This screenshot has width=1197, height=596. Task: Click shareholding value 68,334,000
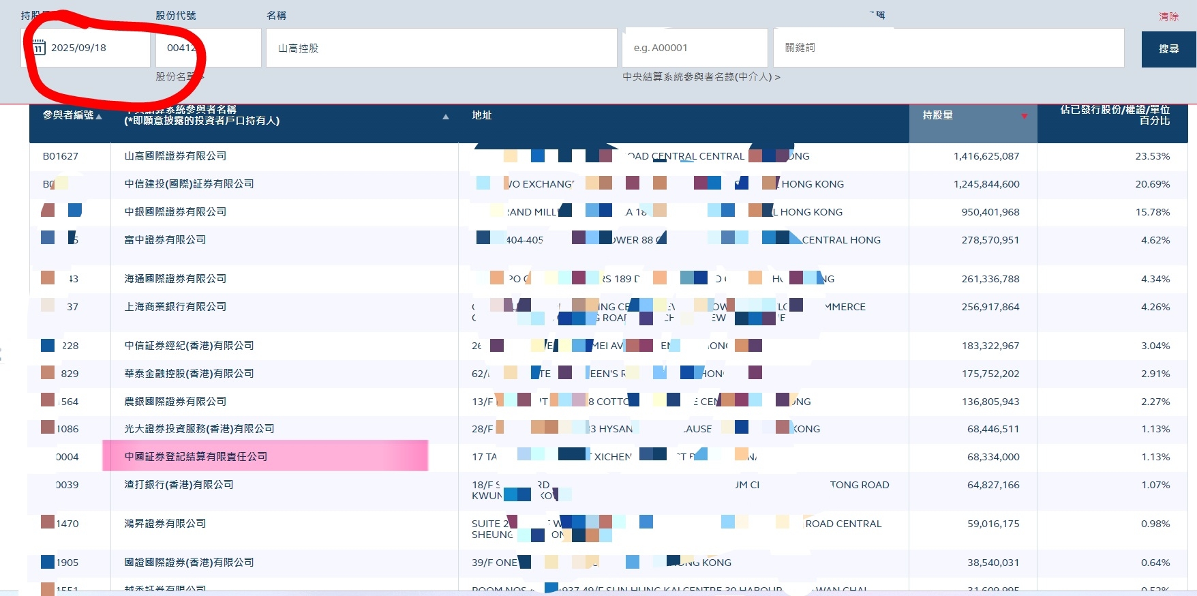click(x=993, y=457)
